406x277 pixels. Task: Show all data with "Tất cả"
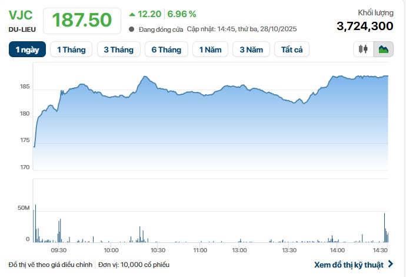pyautogui.click(x=292, y=50)
